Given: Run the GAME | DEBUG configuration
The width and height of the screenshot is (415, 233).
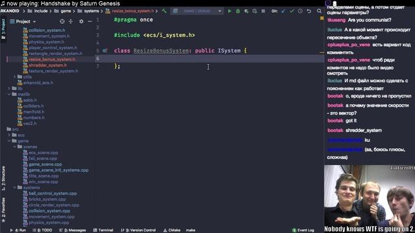Looking at the screenshot, I should [x=230, y=11].
